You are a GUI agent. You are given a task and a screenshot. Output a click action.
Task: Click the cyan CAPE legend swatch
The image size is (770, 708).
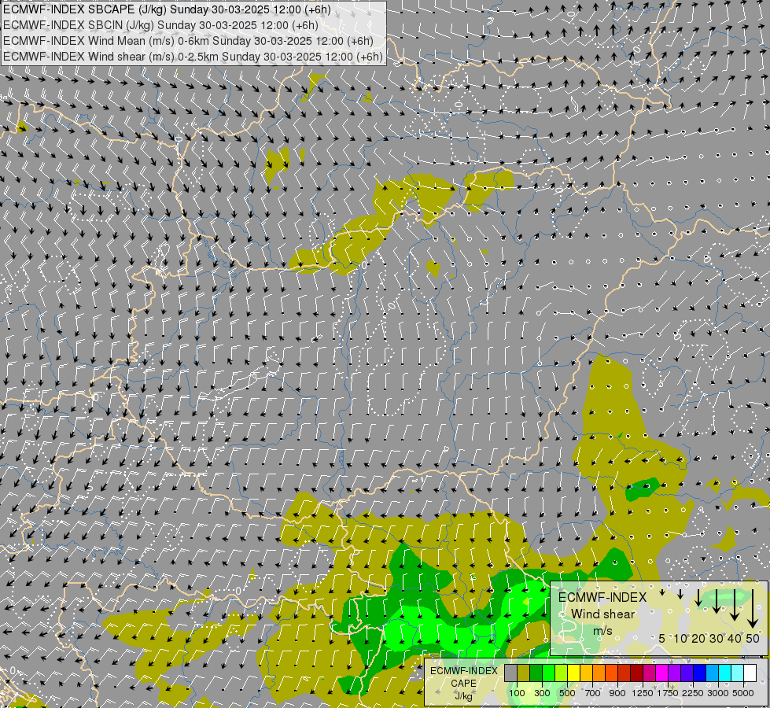coord(725,673)
